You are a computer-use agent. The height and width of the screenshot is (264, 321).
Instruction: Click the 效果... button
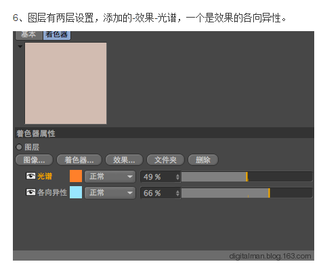(124, 160)
